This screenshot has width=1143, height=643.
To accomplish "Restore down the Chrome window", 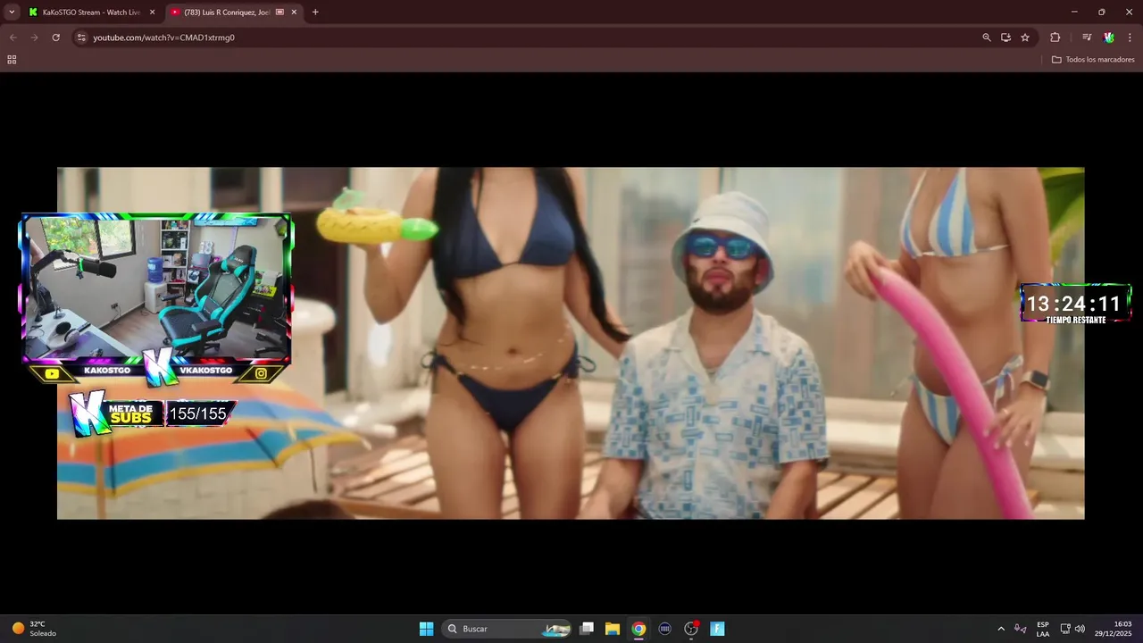I will pyautogui.click(x=1101, y=12).
